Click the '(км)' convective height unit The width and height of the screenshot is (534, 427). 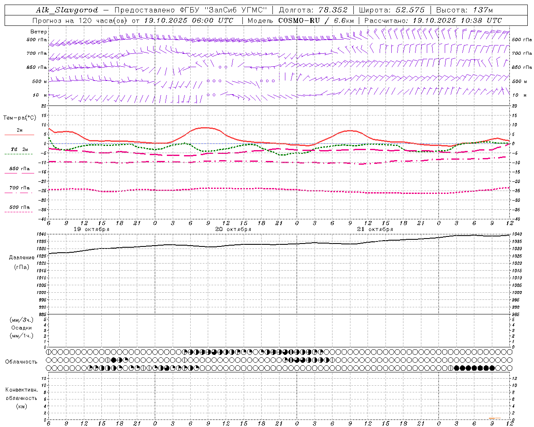tap(22, 406)
